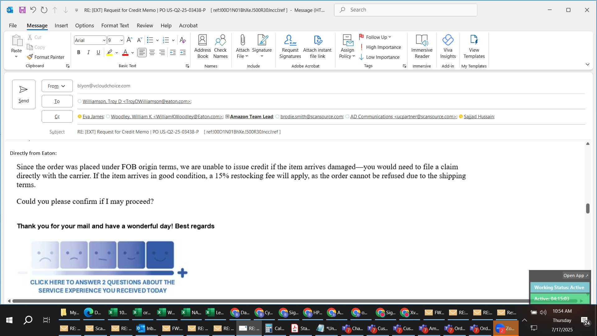Open the Address Book
The image size is (597, 336).
(x=202, y=47)
